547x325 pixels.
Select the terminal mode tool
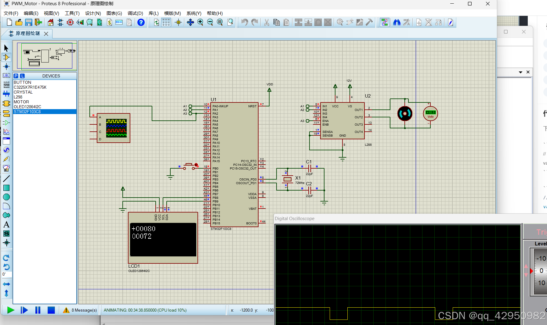[x=6, y=113]
